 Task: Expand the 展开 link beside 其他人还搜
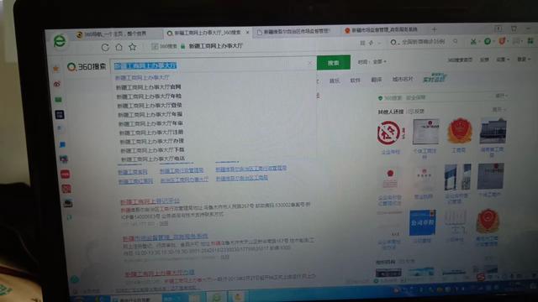coord(498,110)
